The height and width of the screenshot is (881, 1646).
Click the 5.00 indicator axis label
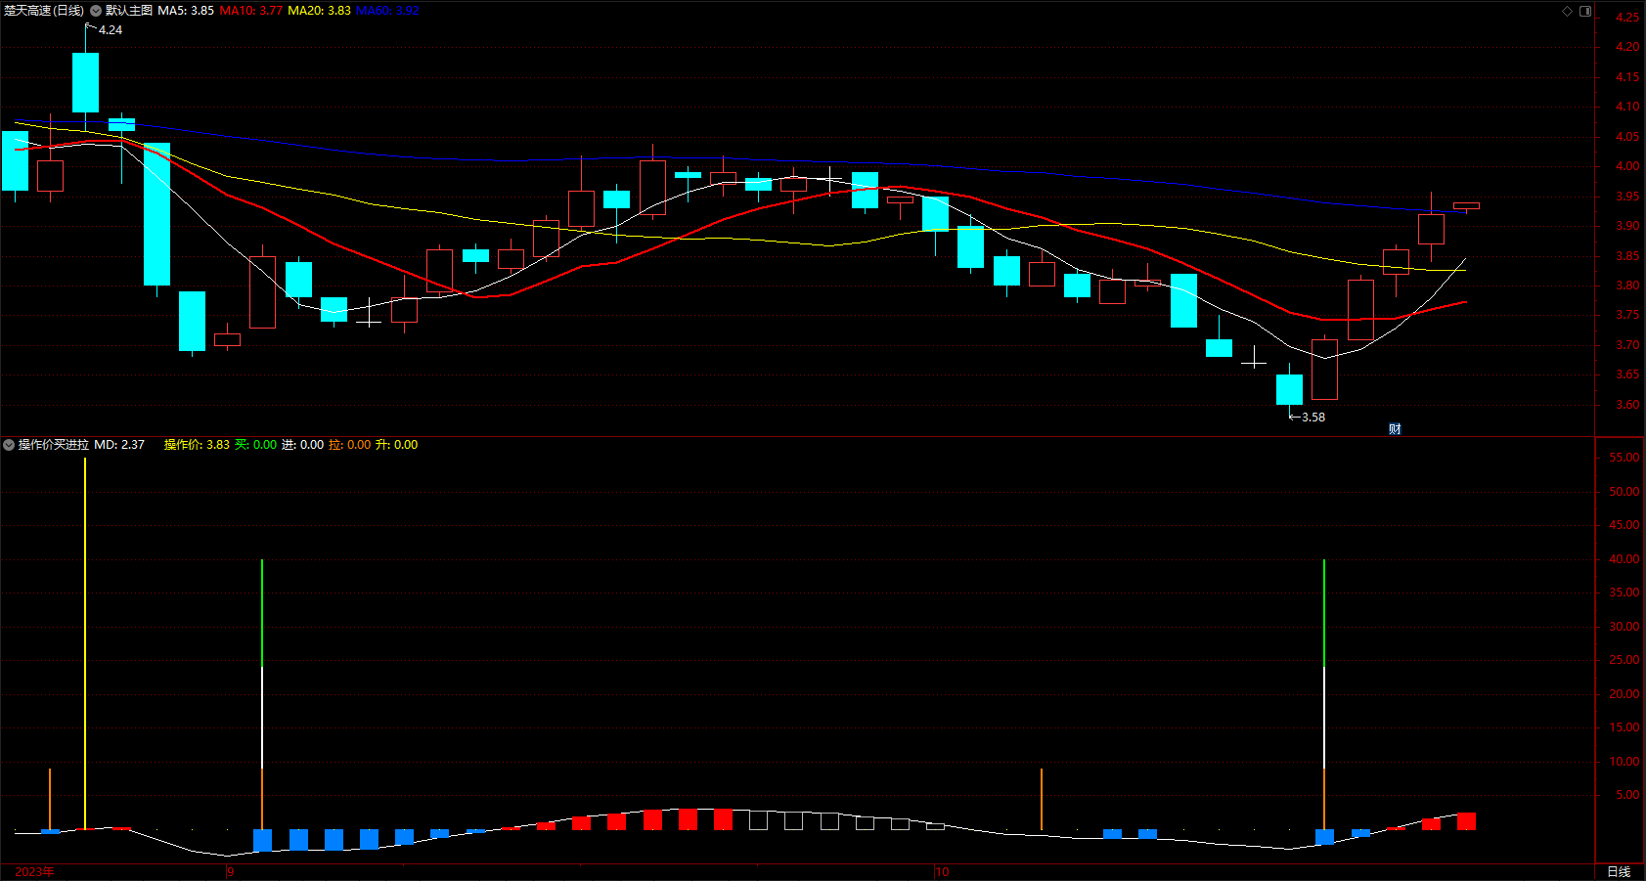[x=1627, y=795]
